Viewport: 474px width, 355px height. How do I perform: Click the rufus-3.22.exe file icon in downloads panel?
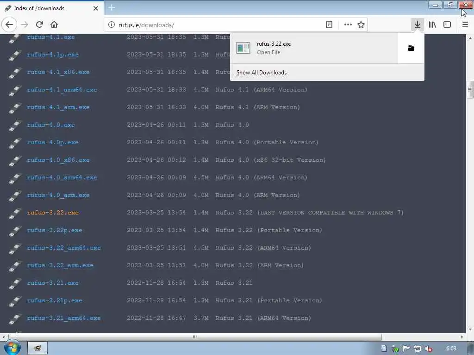point(243,48)
